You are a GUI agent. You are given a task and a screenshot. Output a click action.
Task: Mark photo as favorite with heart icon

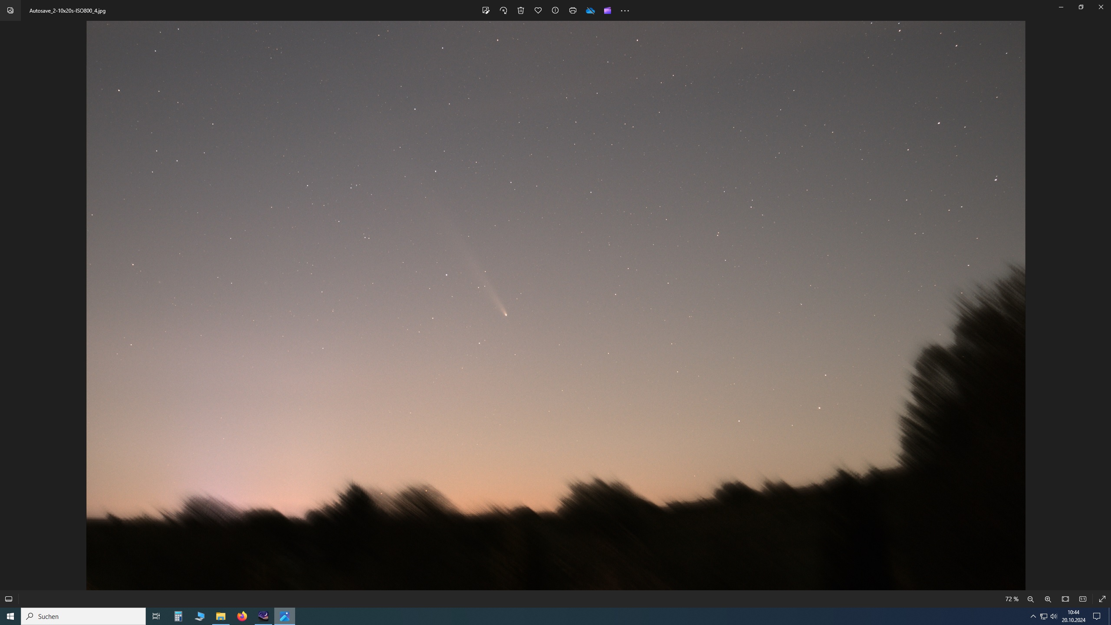[538, 10]
